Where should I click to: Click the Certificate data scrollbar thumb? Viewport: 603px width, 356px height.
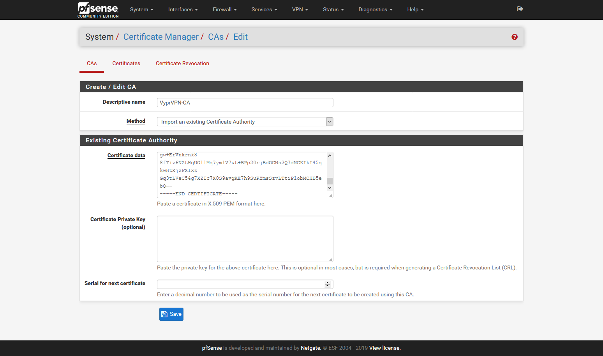(x=330, y=181)
